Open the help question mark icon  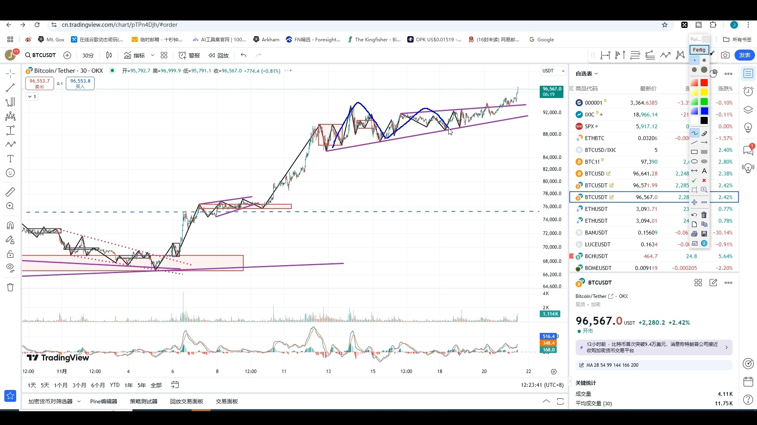coord(748,400)
